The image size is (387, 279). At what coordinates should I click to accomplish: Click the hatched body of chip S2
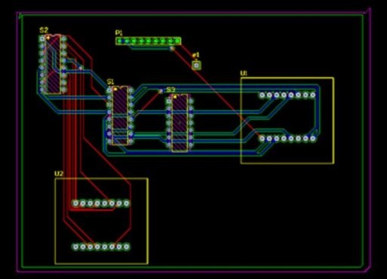54,65
